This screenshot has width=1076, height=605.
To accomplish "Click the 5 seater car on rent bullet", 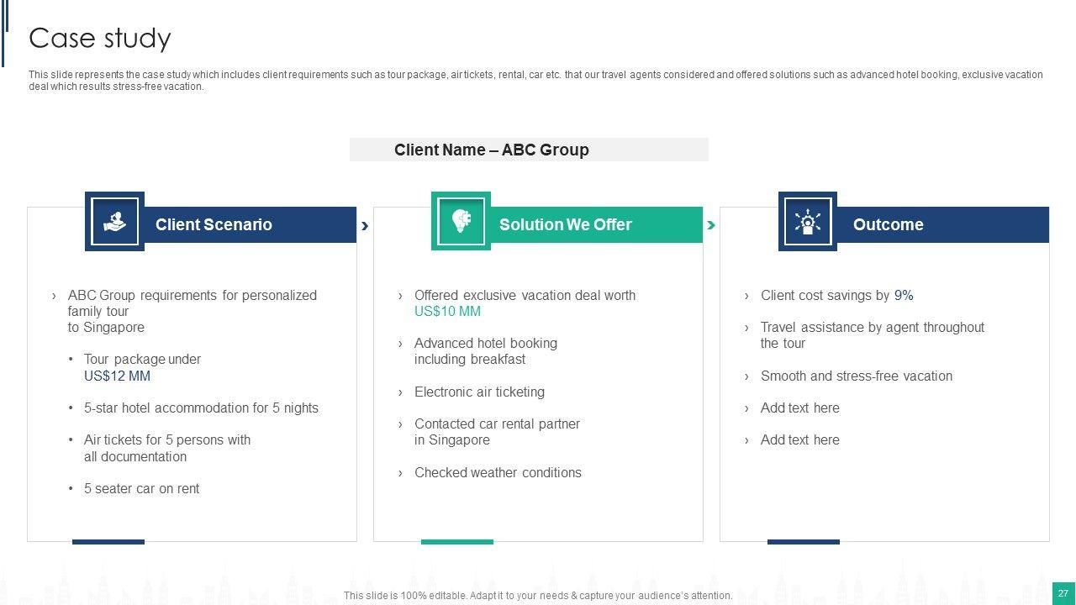I will pyautogui.click(x=141, y=488).
